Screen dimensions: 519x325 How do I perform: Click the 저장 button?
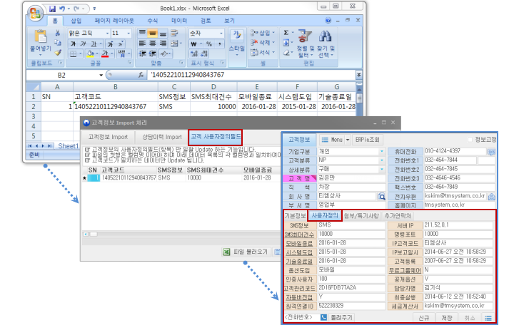click(447, 318)
